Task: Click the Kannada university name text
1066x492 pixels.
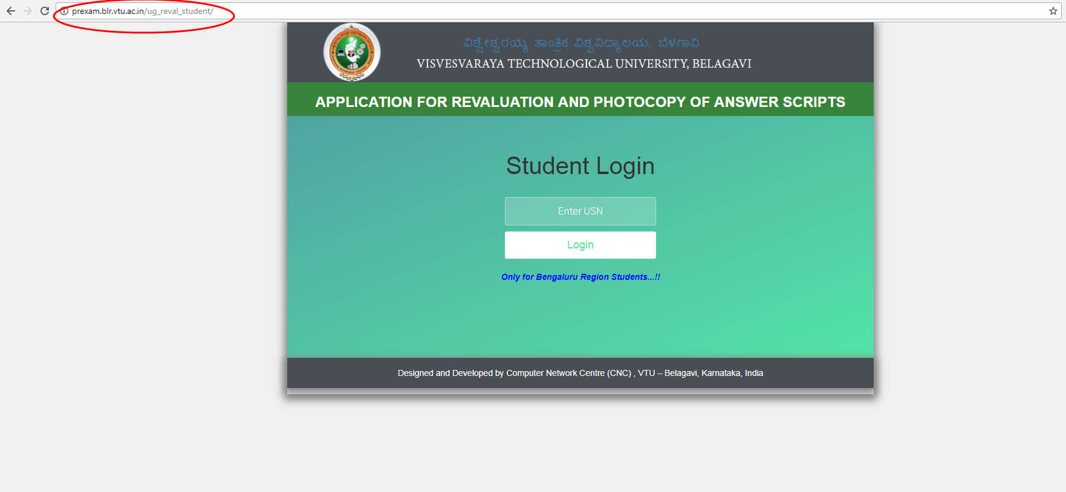Action: [581, 44]
